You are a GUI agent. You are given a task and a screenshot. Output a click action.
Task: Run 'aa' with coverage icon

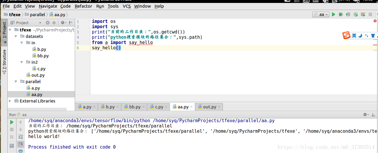(348, 14)
